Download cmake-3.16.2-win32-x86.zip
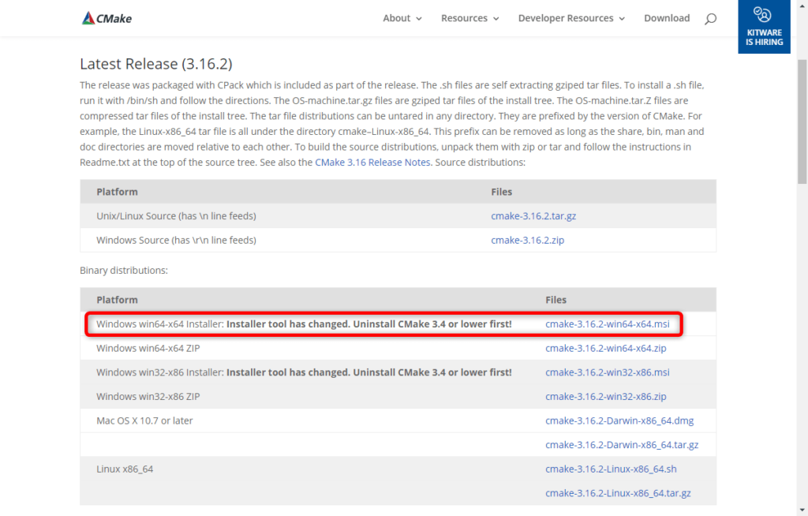The image size is (808, 516). click(x=605, y=396)
